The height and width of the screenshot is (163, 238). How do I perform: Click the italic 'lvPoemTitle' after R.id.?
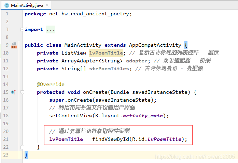(x=164, y=139)
